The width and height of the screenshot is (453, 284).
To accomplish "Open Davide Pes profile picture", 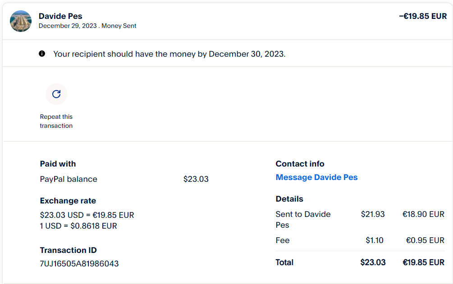I will pos(21,21).
